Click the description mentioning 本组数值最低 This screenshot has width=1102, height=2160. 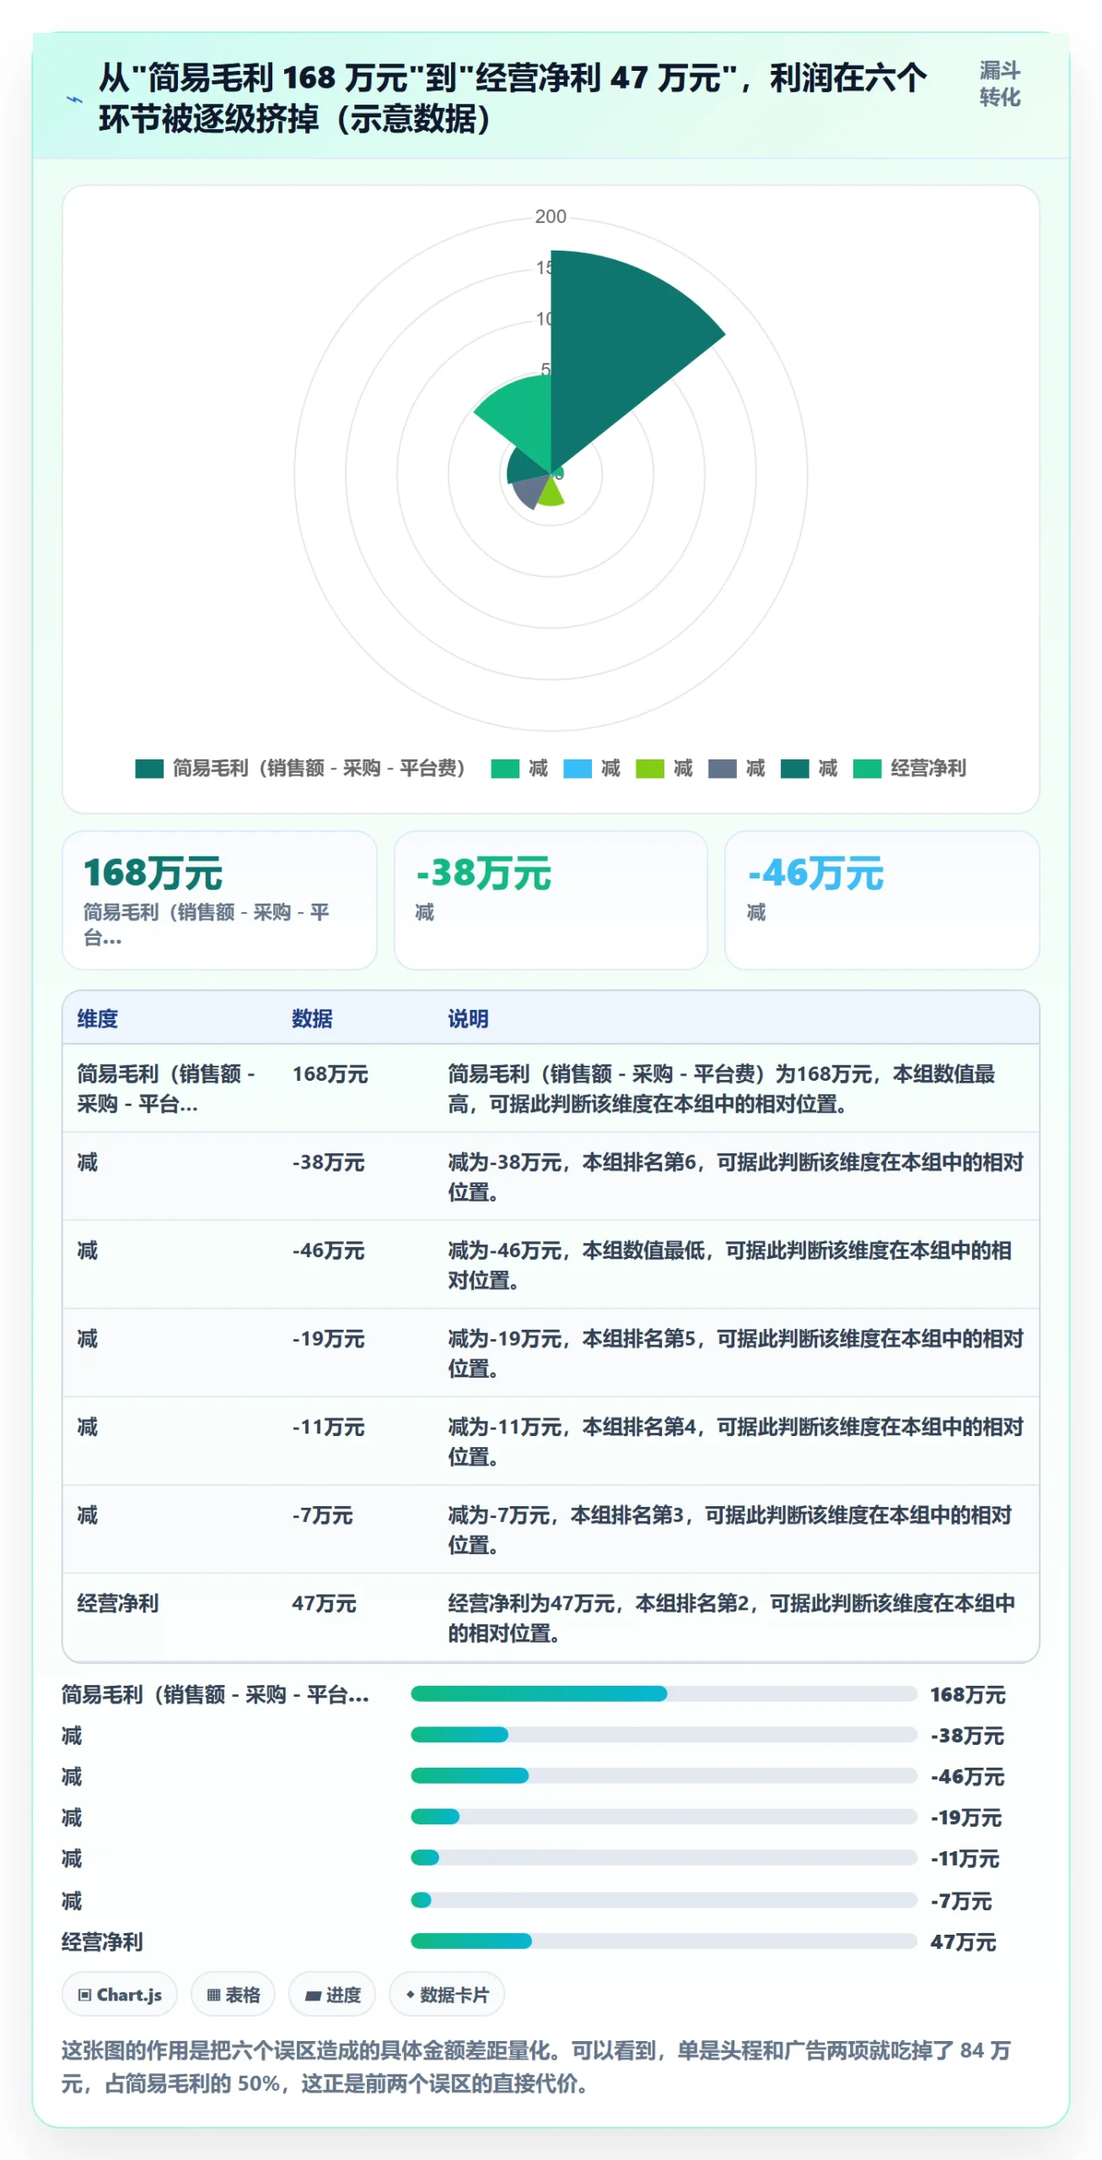tap(730, 1266)
